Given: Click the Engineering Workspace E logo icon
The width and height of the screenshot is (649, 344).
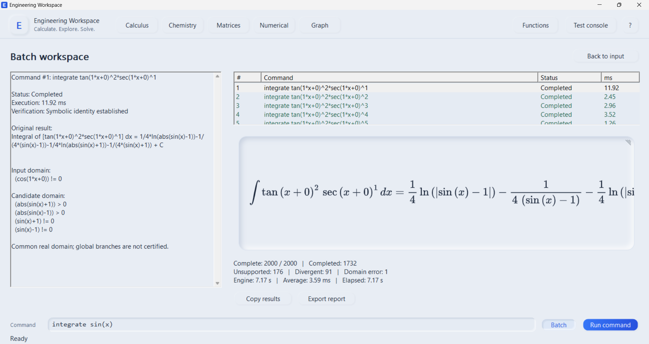Looking at the screenshot, I should pyautogui.click(x=19, y=25).
